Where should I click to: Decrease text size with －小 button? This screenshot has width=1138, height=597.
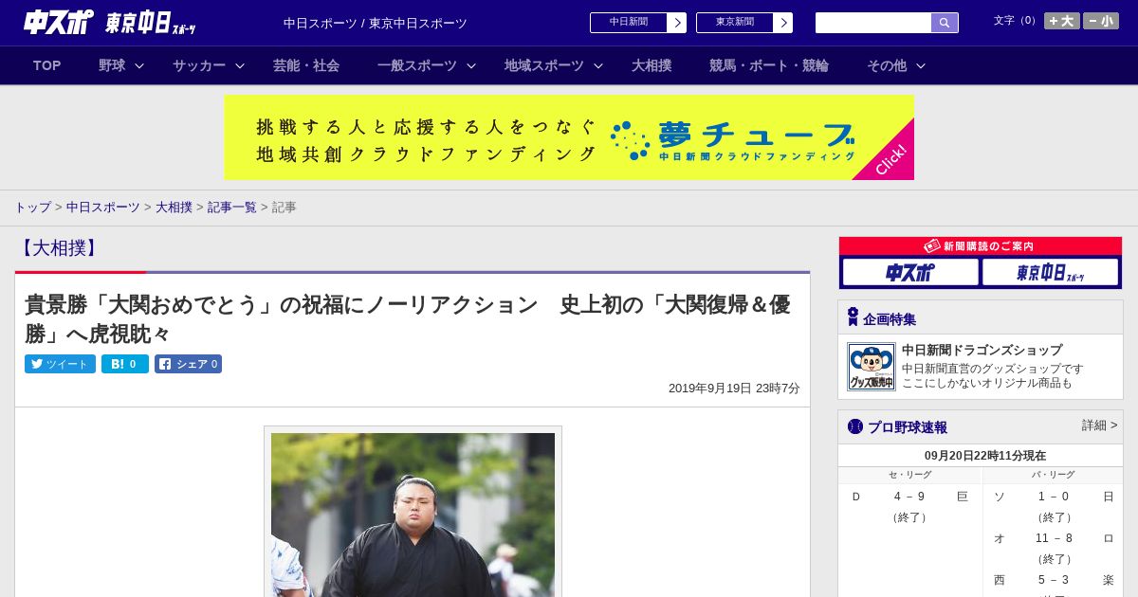1101,21
